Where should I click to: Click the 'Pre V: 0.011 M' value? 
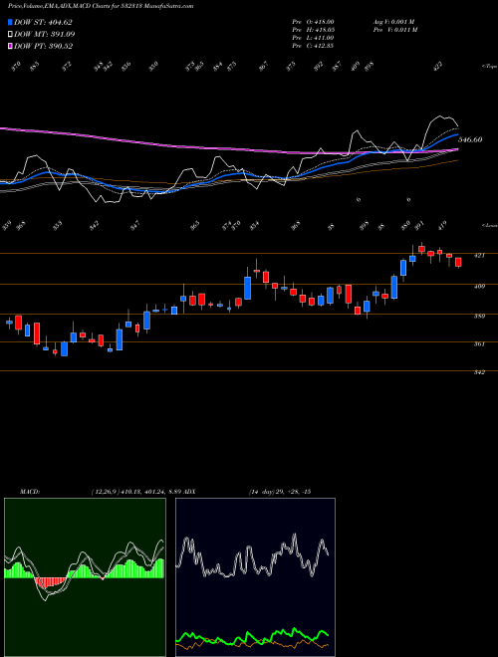[394, 30]
